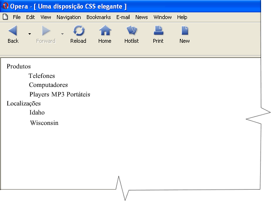
Task: Open the Bookmarks menu
Action: [x=99, y=17]
